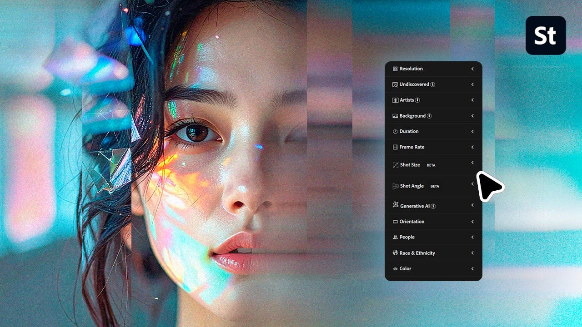Select the Orientation label
The height and width of the screenshot is (327, 582).
pyautogui.click(x=412, y=222)
